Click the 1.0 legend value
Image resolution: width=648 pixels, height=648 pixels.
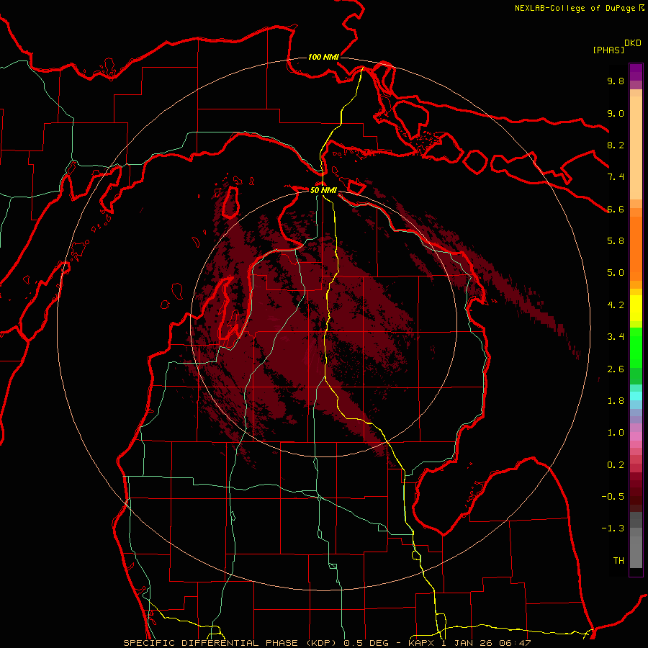click(x=616, y=433)
